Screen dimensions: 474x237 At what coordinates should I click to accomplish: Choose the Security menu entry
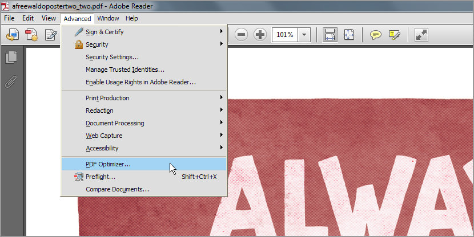(x=144, y=44)
